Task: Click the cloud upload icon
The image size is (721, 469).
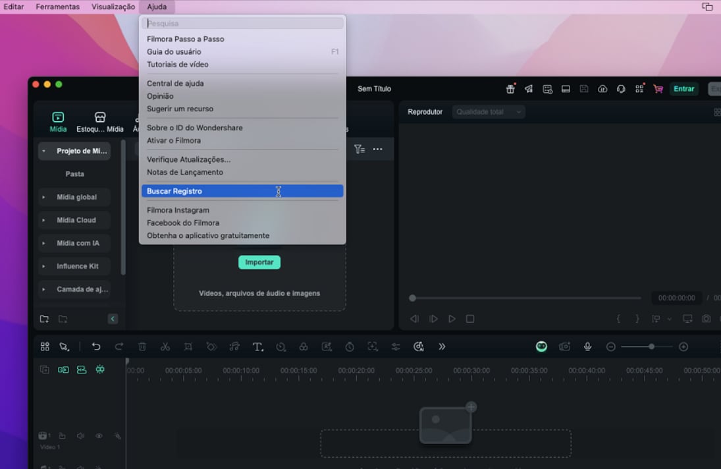Action: click(602, 89)
